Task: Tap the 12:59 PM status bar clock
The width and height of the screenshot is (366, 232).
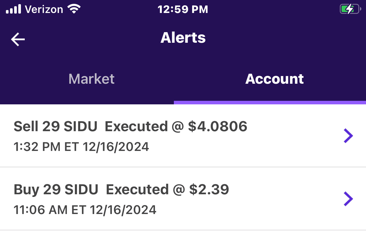Action: tap(183, 9)
